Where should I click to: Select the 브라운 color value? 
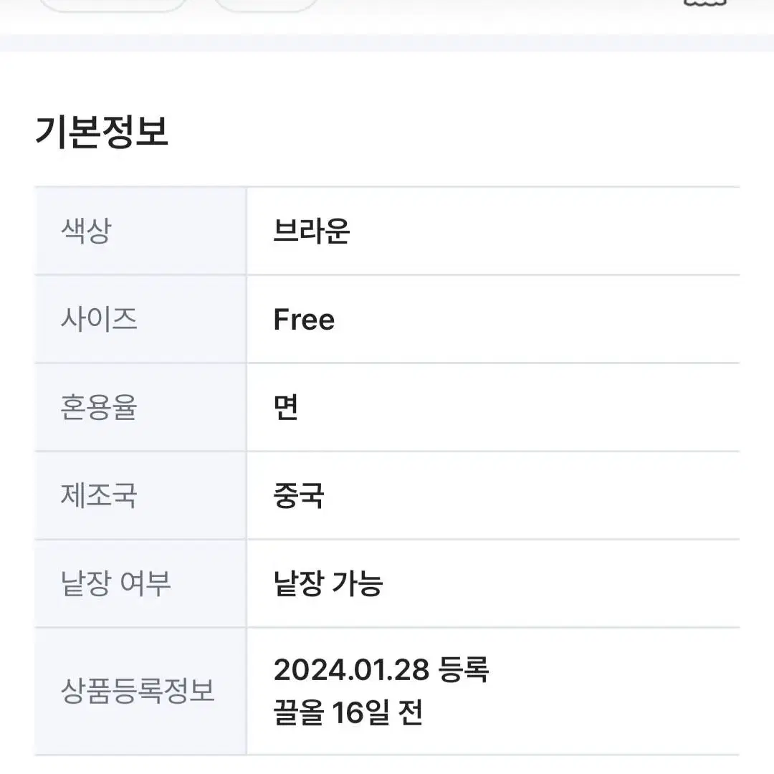312,231
